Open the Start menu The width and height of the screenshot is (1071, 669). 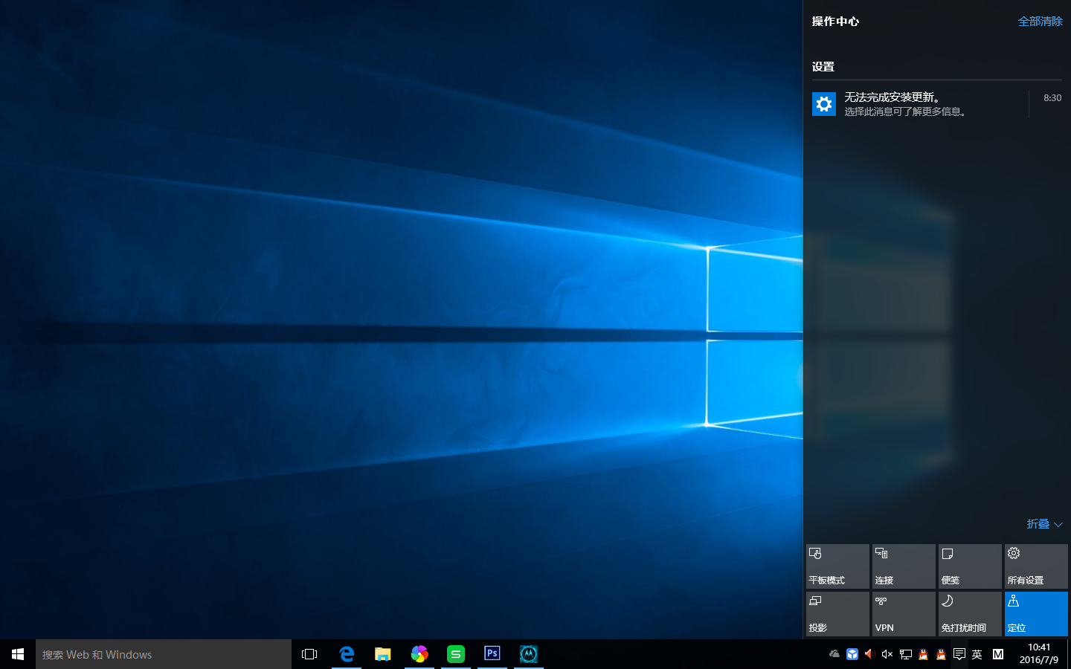(x=18, y=654)
